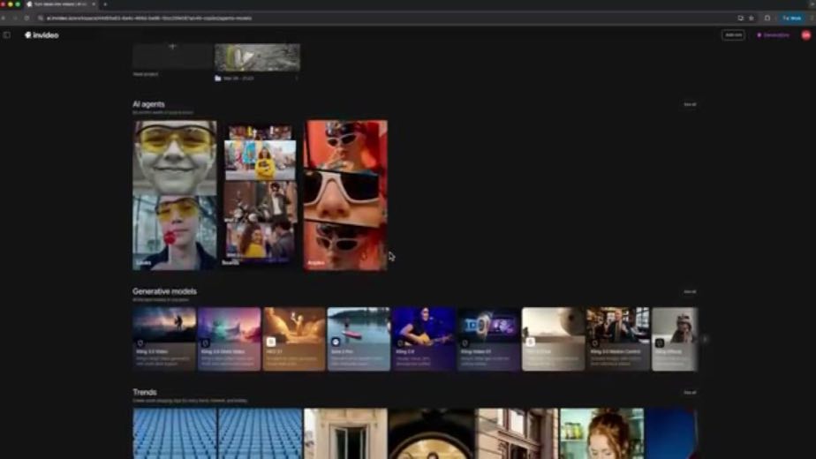Close the invideo browser tab

pyautogui.click(x=94, y=4)
